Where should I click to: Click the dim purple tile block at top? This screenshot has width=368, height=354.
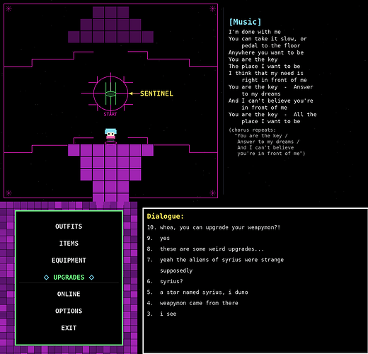(110, 25)
